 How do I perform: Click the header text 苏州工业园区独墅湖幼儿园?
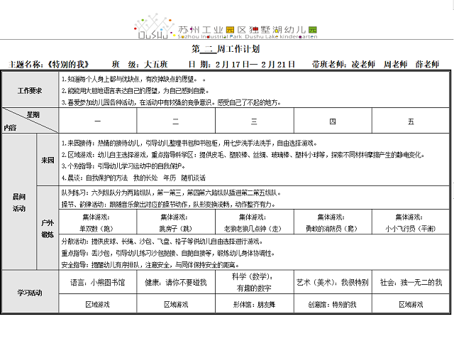[x=248, y=30]
